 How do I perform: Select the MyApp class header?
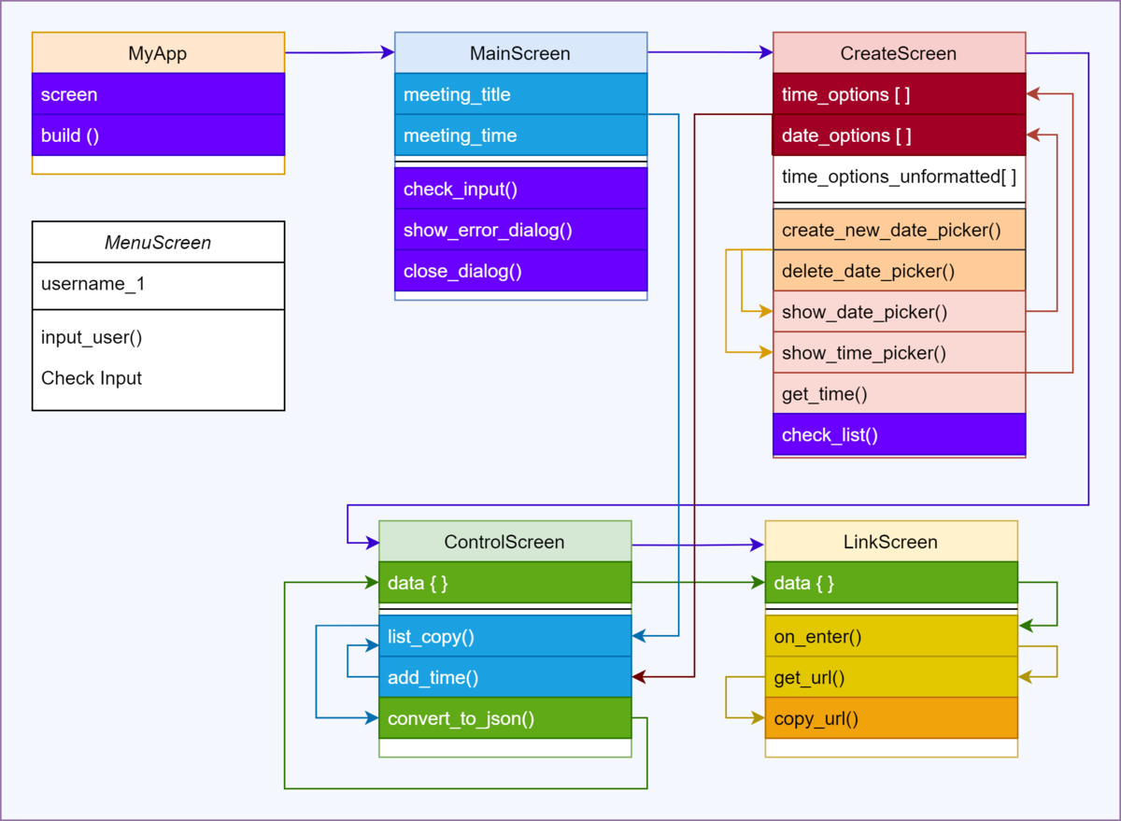coord(158,53)
